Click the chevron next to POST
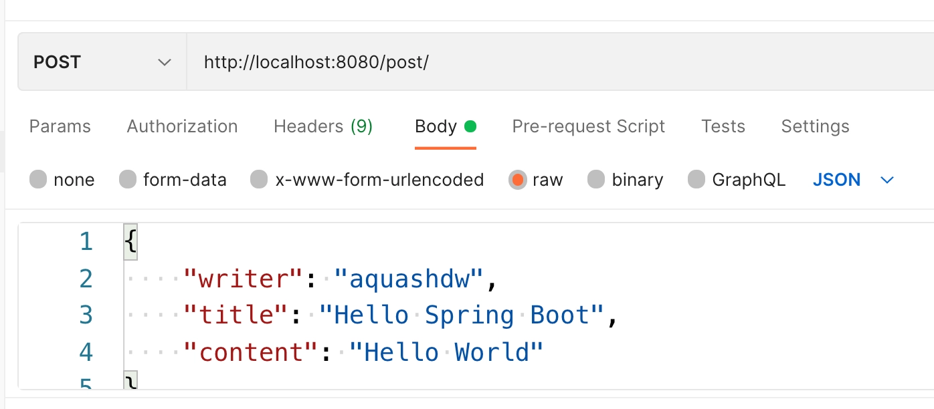934x409 pixels. point(164,62)
